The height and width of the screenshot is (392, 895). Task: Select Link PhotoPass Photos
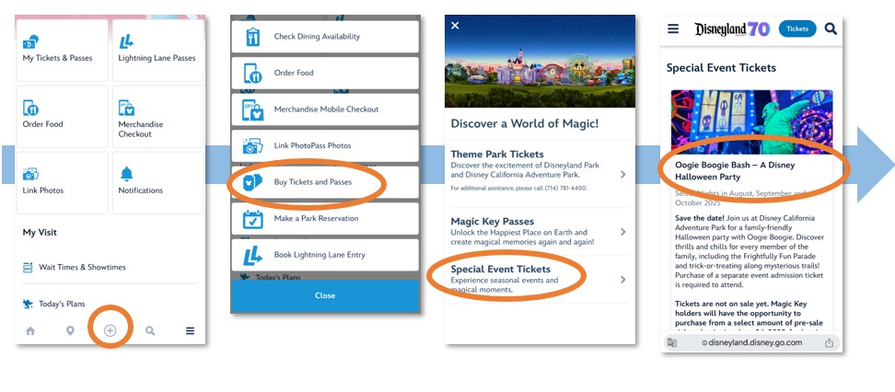[x=325, y=146]
